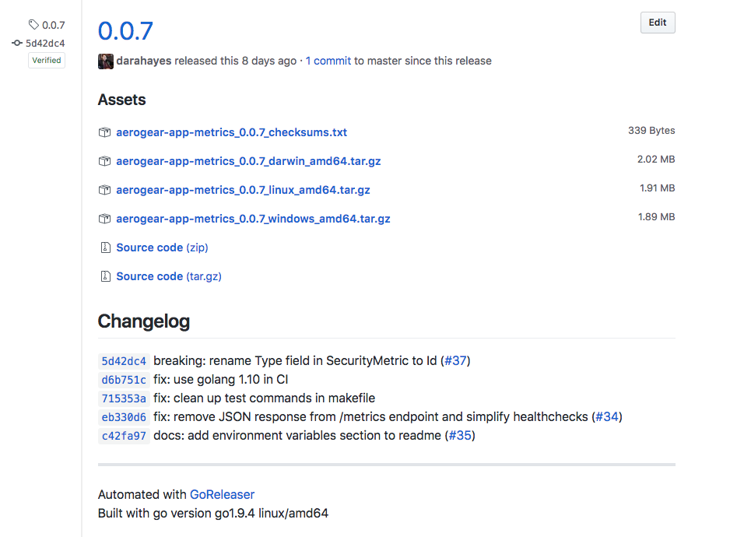Open changelog commit c42fa97
The image size is (730, 537).
coord(124,436)
